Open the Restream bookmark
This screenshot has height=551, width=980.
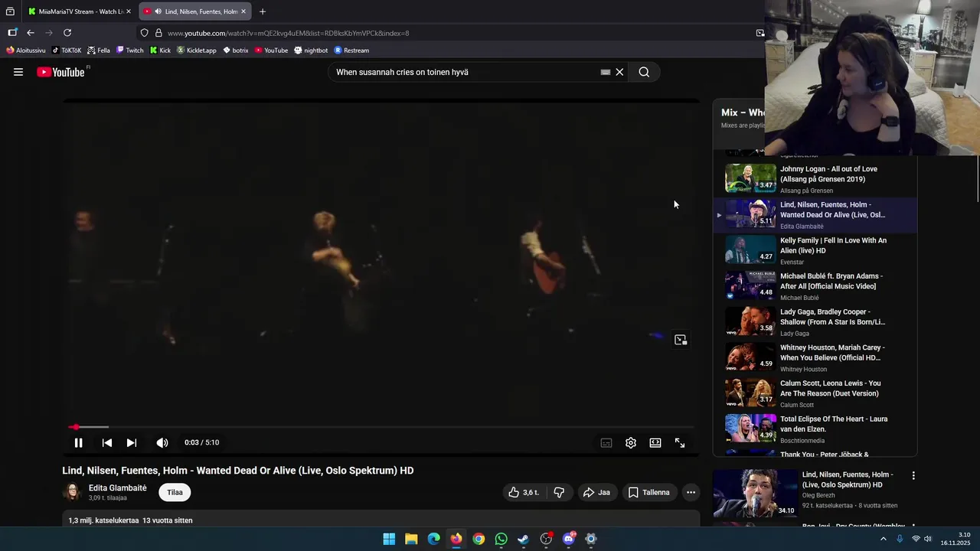[351, 51]
